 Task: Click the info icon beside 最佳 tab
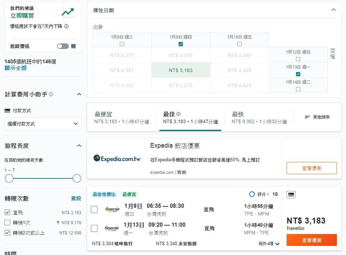179,114
